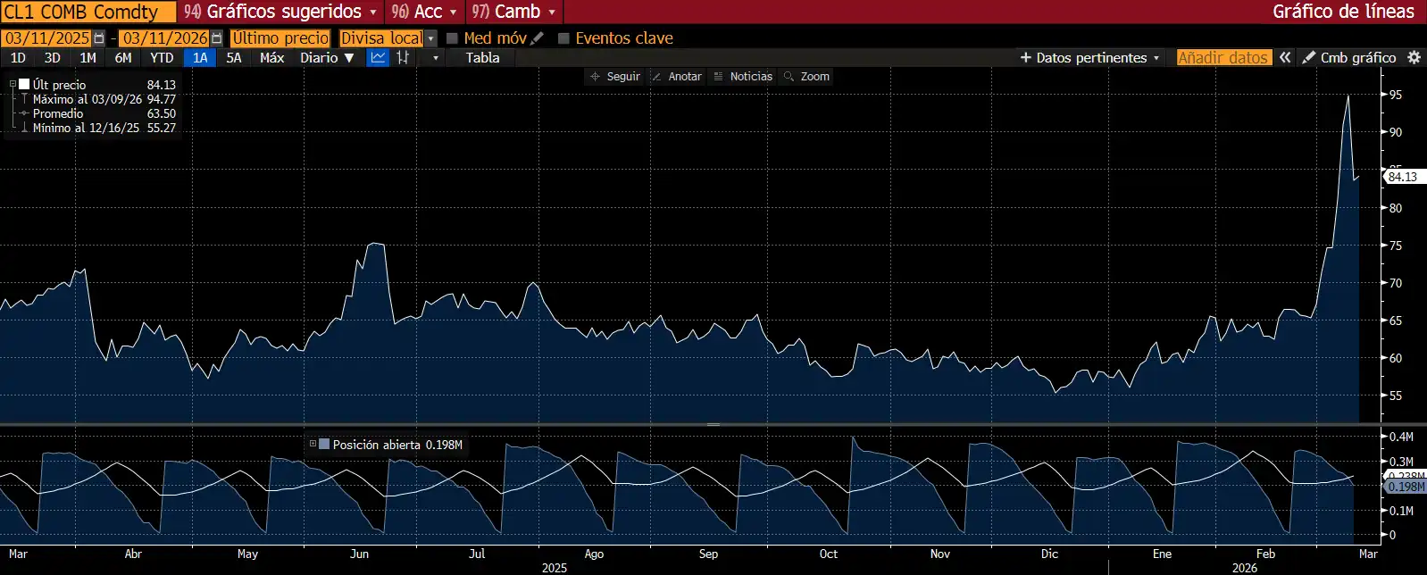
Task: Open the Divisa local dropdown
Action: 431,38
